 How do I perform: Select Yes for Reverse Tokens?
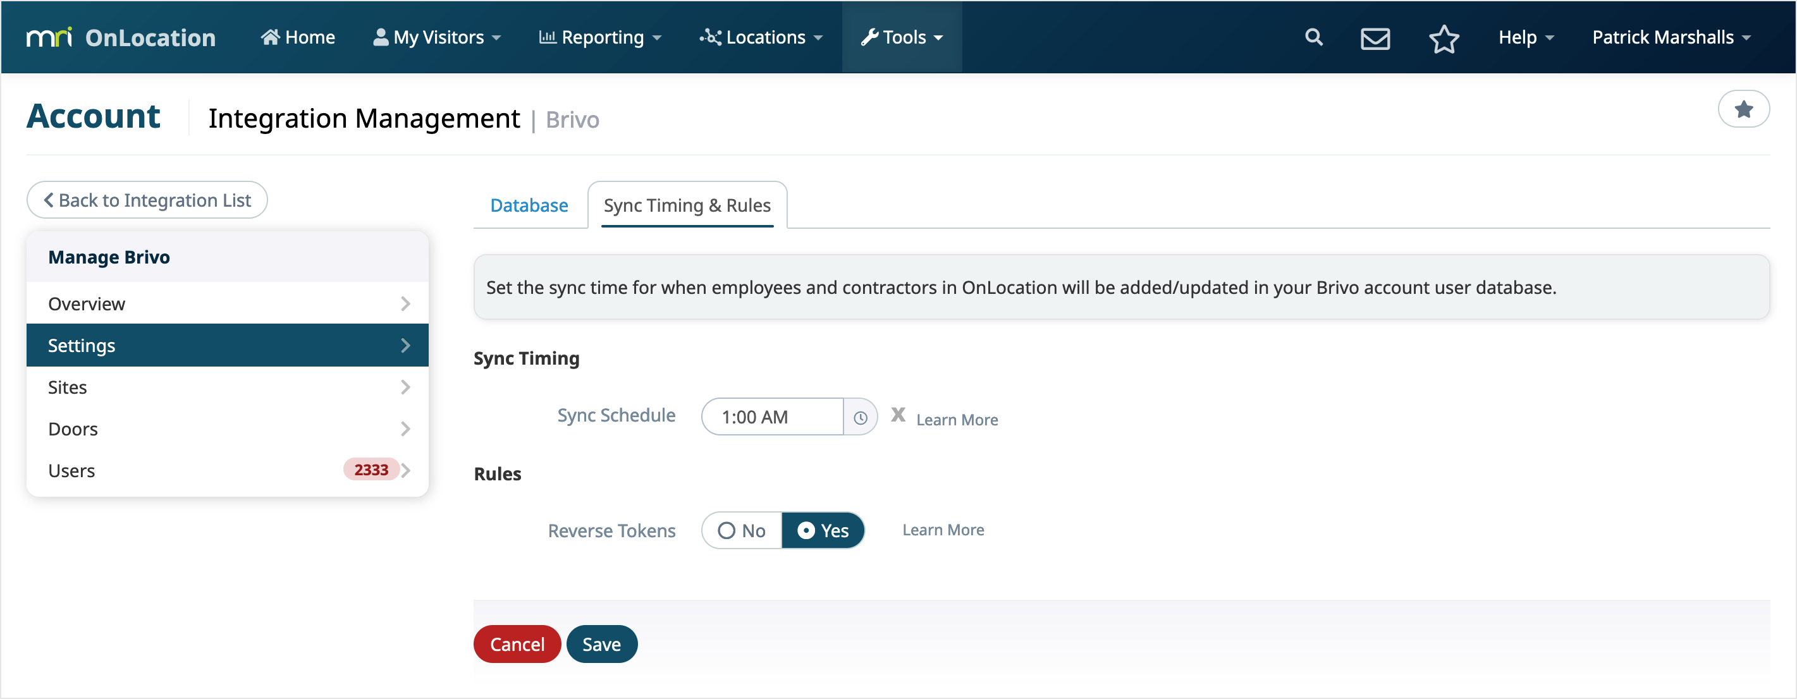[823, 530]
